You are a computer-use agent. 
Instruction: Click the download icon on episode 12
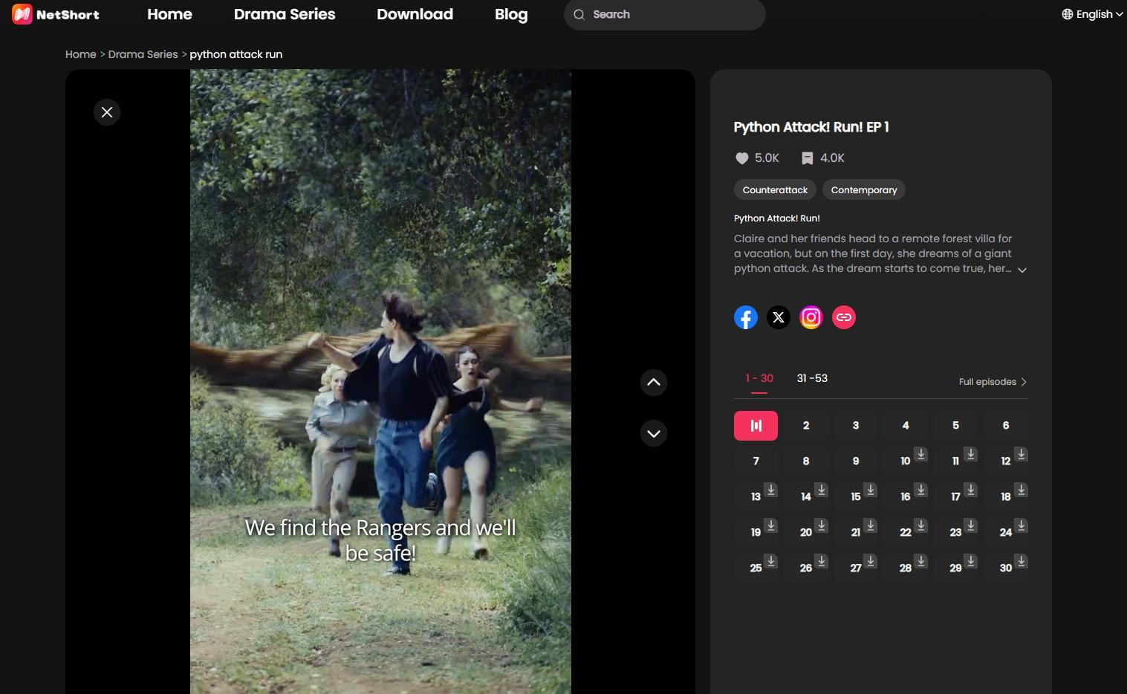(1022, 453)
